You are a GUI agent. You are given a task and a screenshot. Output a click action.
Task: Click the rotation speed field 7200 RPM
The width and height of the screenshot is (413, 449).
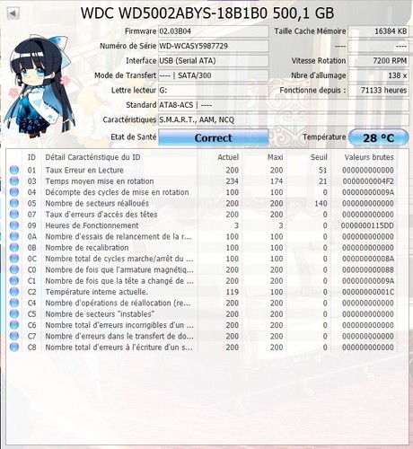[378, 61]
